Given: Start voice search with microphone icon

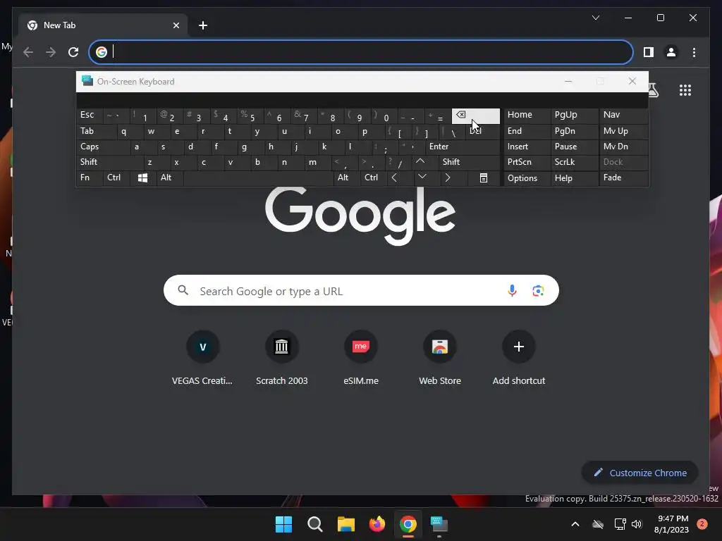Looking at the screenshot, I should point(512,291).
